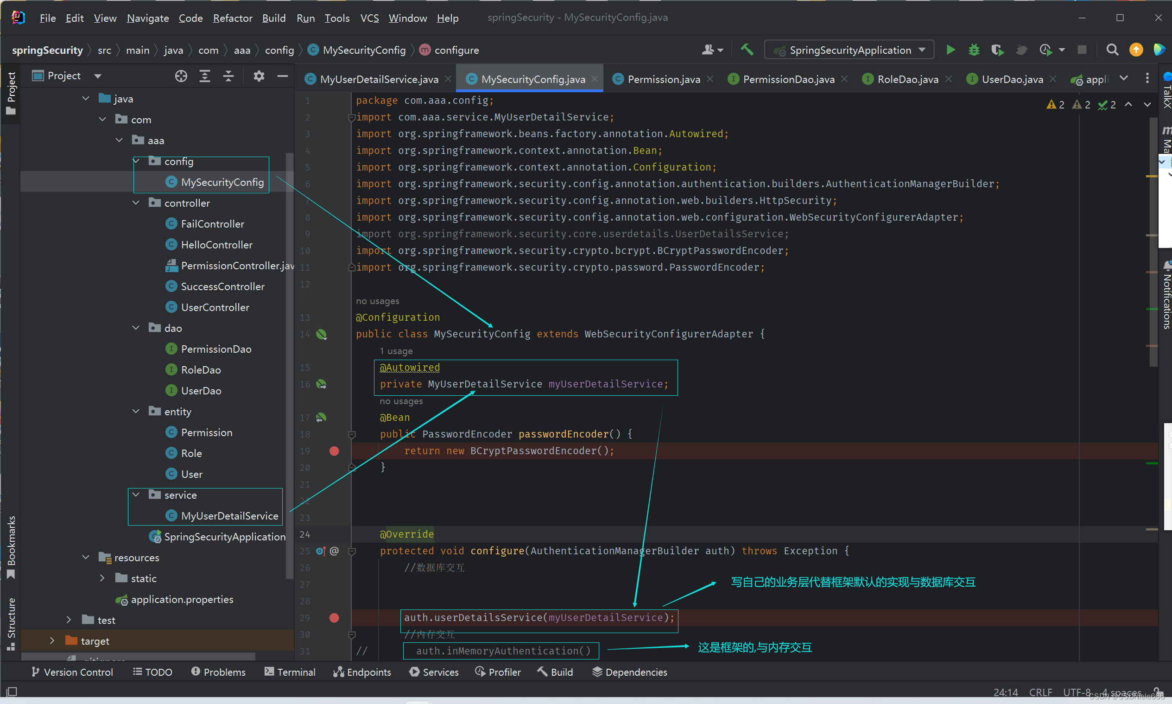Image resolution: width=1172 pixels, height=704 pixels.
Task: Expand the static folder under resources
Action: (102, 578)
